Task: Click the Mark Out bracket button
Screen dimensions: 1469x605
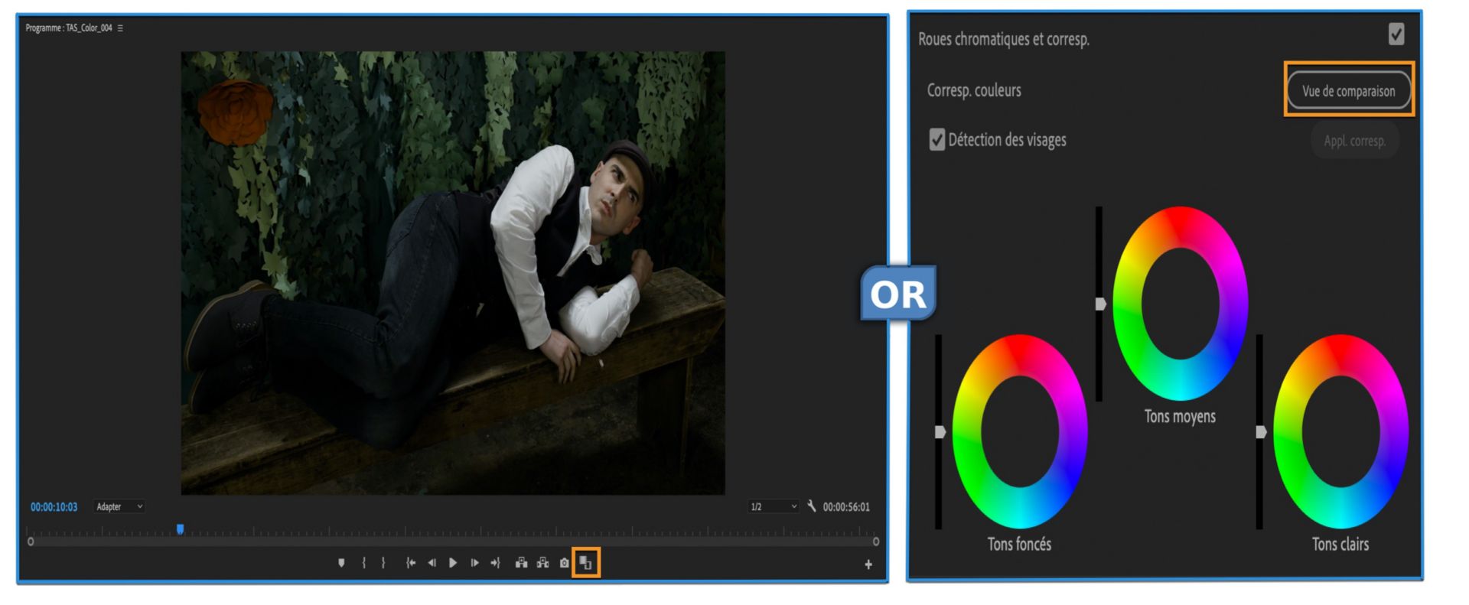Action: click(383, 563)
